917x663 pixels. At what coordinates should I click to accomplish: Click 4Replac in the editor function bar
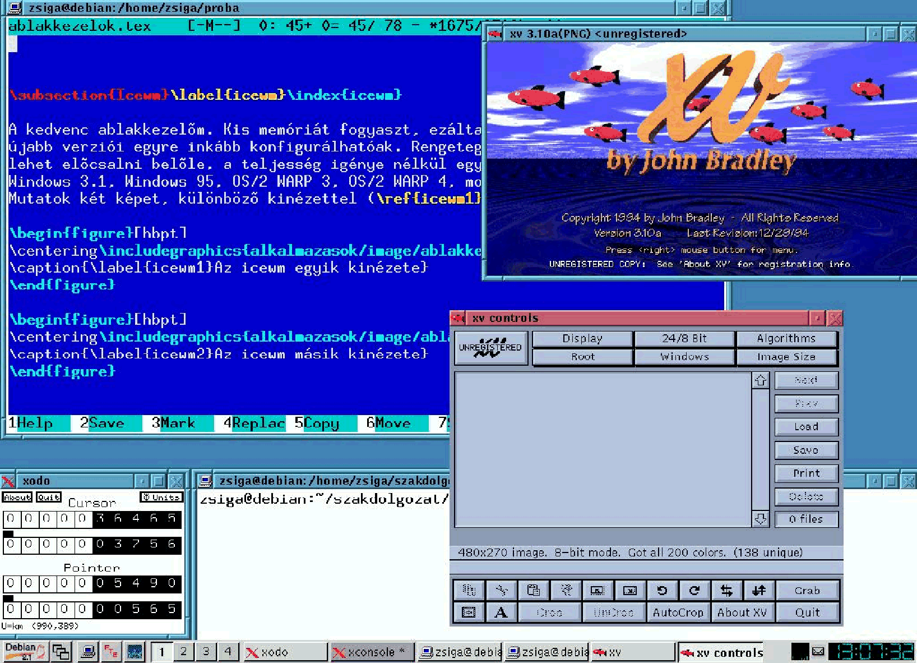(254, 423)
